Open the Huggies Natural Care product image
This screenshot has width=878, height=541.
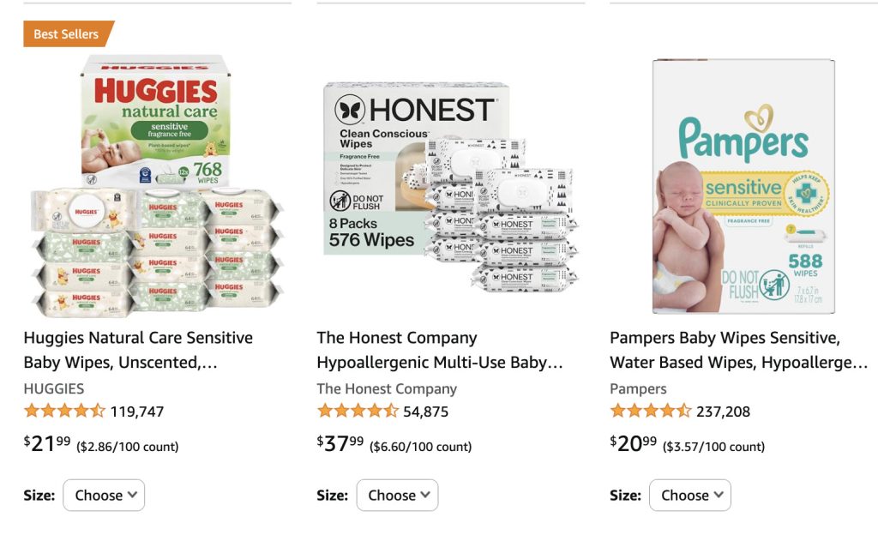pos(157,186)
